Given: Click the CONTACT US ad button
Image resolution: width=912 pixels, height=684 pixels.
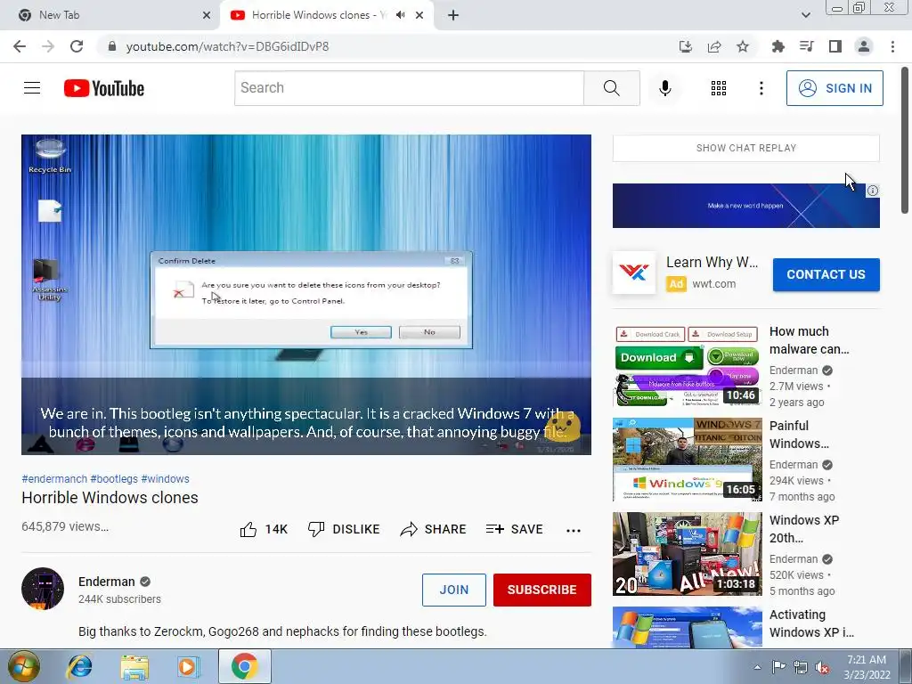Looking at the screenshot, I should [826, 274].
